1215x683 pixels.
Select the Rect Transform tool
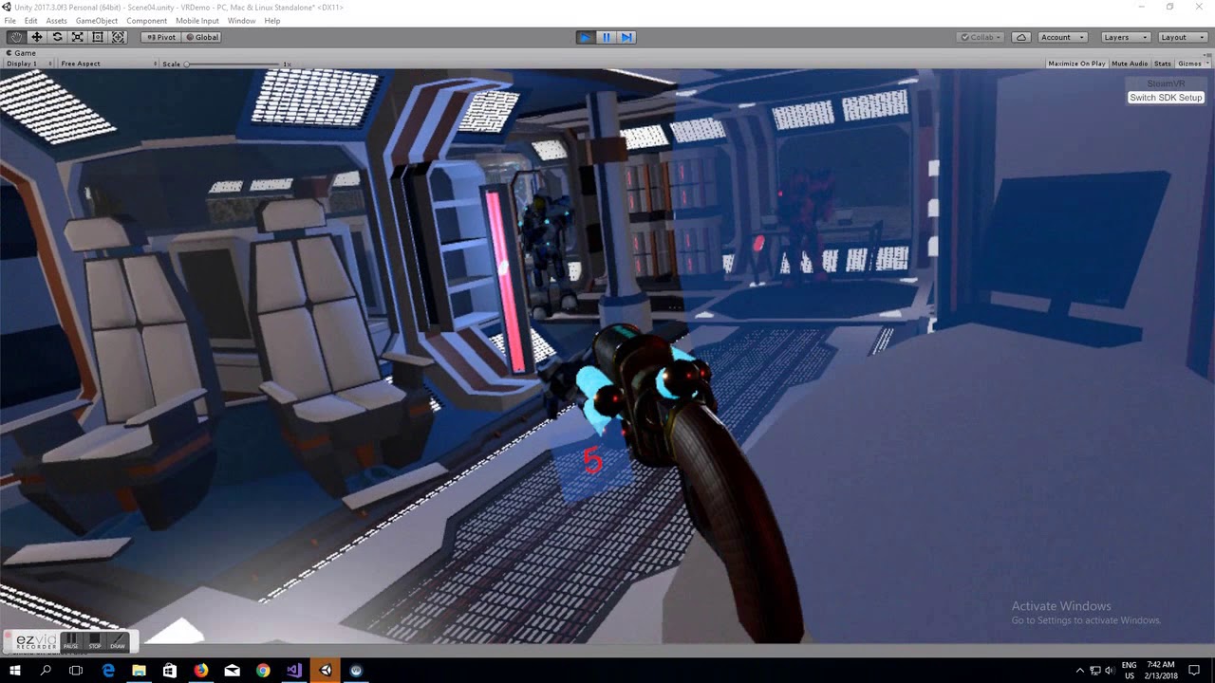coord(98,37)
